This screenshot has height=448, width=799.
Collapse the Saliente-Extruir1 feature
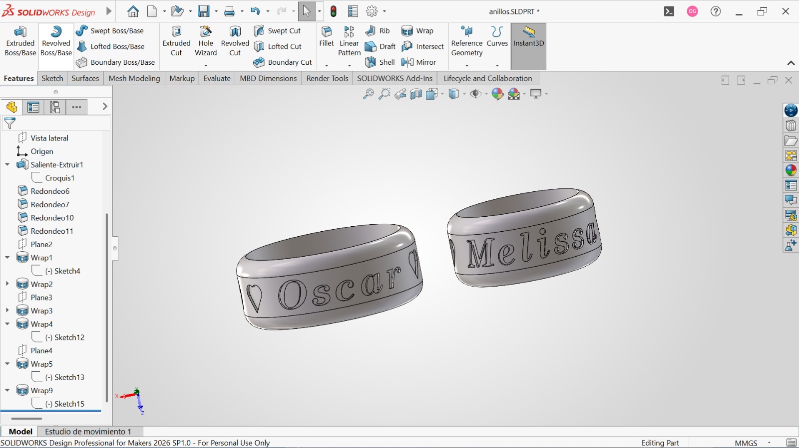(7, 164)
